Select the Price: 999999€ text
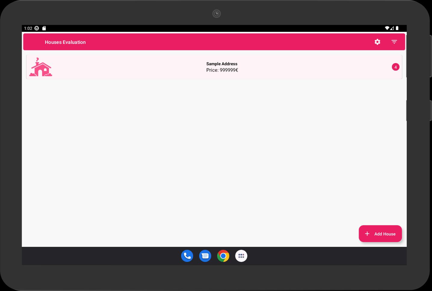 click(222, 70)
